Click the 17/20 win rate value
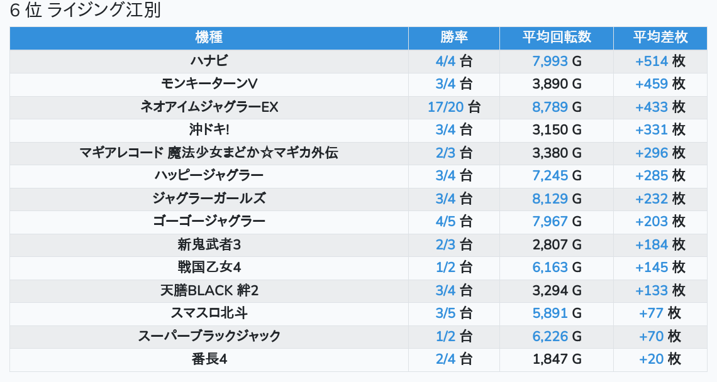The width and height of the screenshot is (717, 382). pyautogui.click(x=445, y=107)
